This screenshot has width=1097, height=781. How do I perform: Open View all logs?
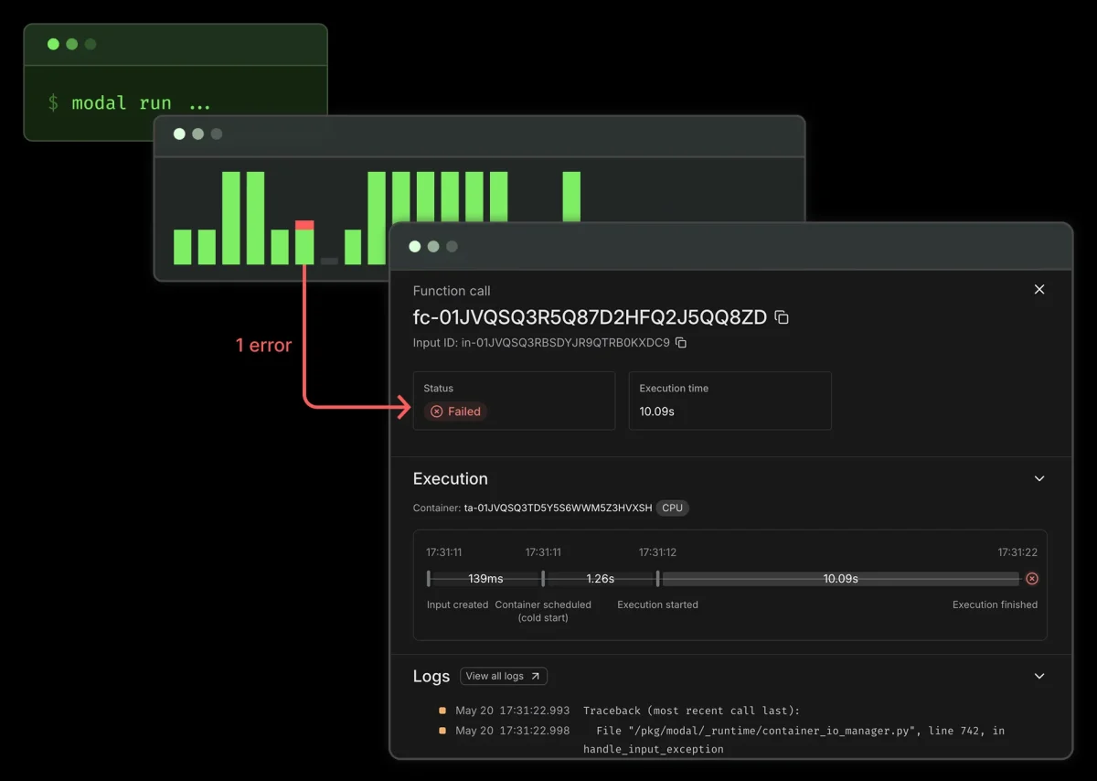[x=504, y=676]
